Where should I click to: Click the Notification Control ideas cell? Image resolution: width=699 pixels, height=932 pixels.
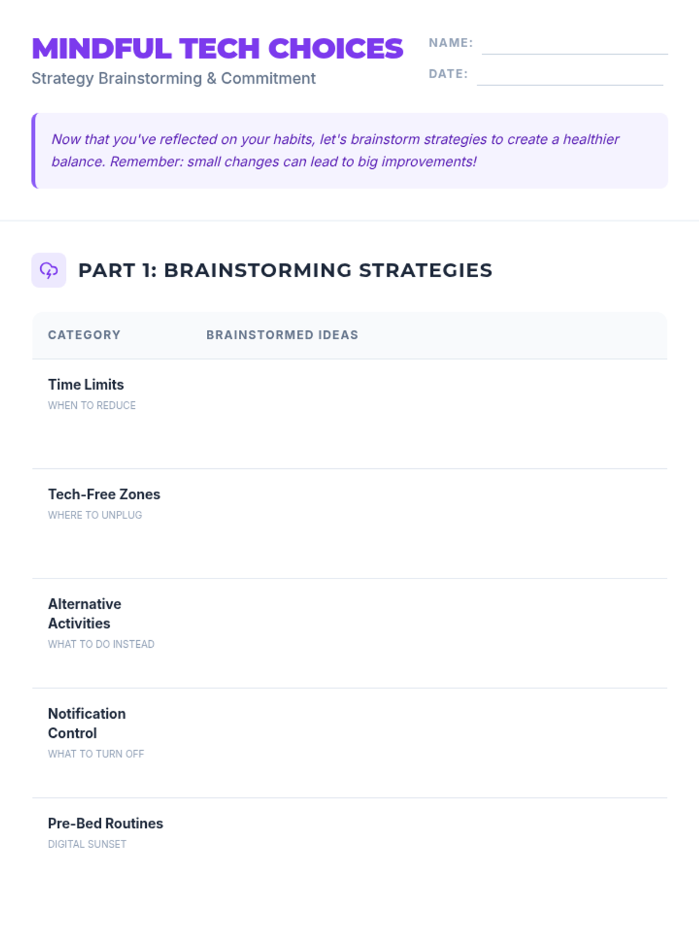point(431,743)
